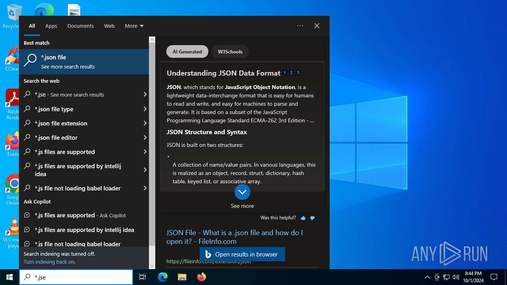Open the FileInfo.com JSON File result
The height and width of the screenshot is (285, 507).
point(234,237)
